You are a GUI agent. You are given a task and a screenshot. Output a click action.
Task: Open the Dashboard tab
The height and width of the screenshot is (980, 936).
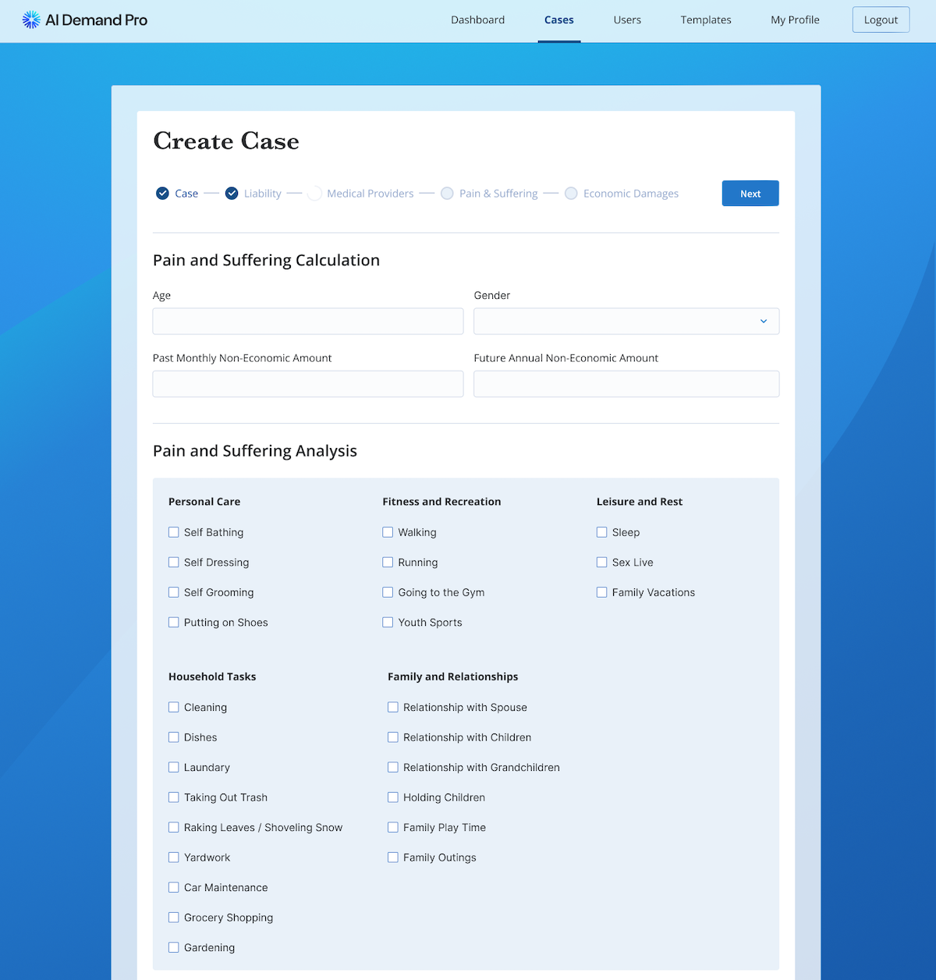click(477, 20)
